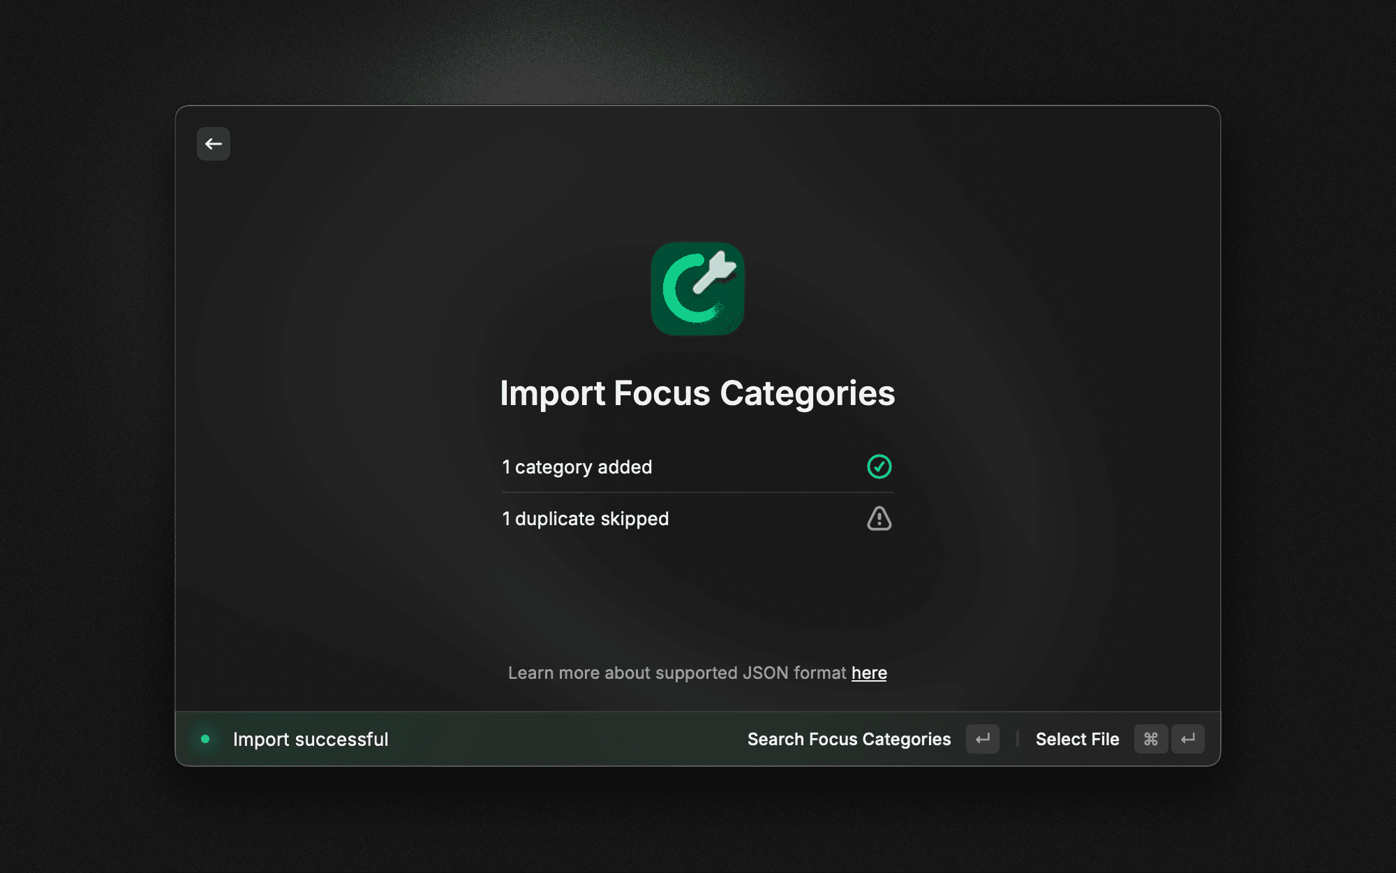Trigger the Select File action

(1077, 739)
